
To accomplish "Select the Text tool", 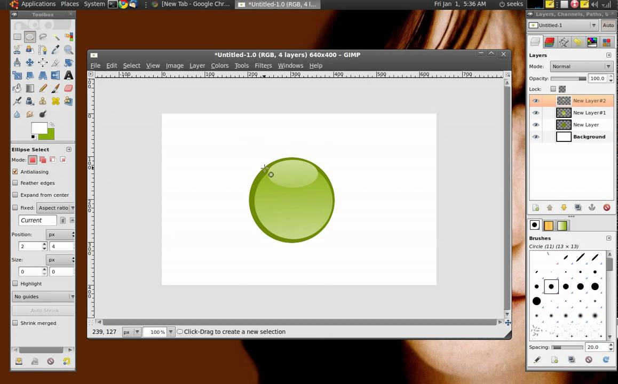I will (69, 75).
